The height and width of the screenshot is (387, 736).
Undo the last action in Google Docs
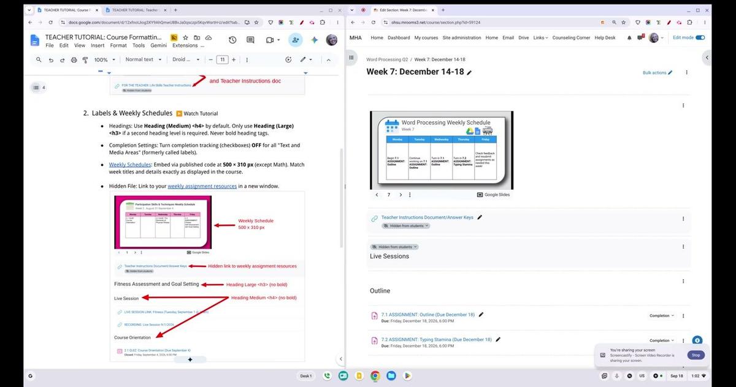pos(51,59)
